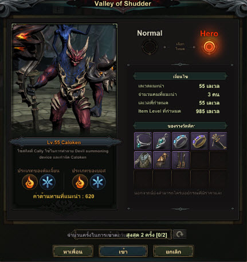Screen dimensions: 247x262
Task: Click the ยกเลิก cancel button
Action: click(x=173, y=251)
